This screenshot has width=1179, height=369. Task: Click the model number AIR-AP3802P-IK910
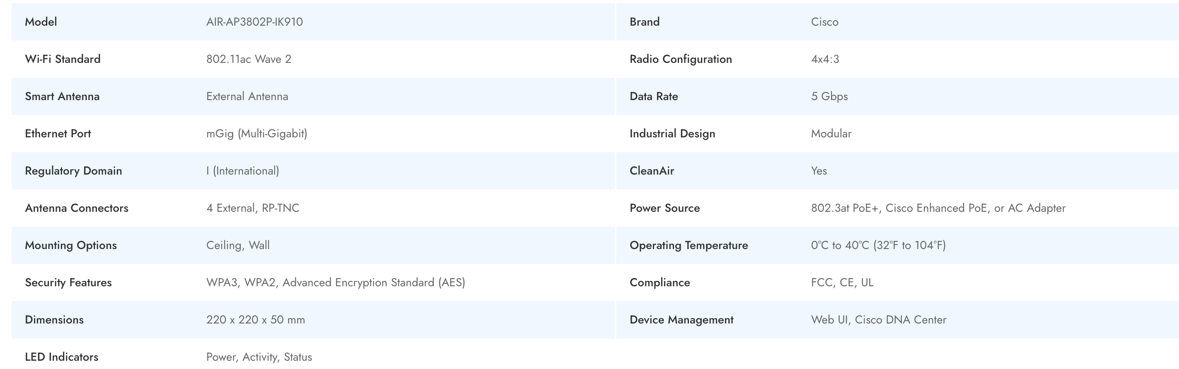click(254, 22)
